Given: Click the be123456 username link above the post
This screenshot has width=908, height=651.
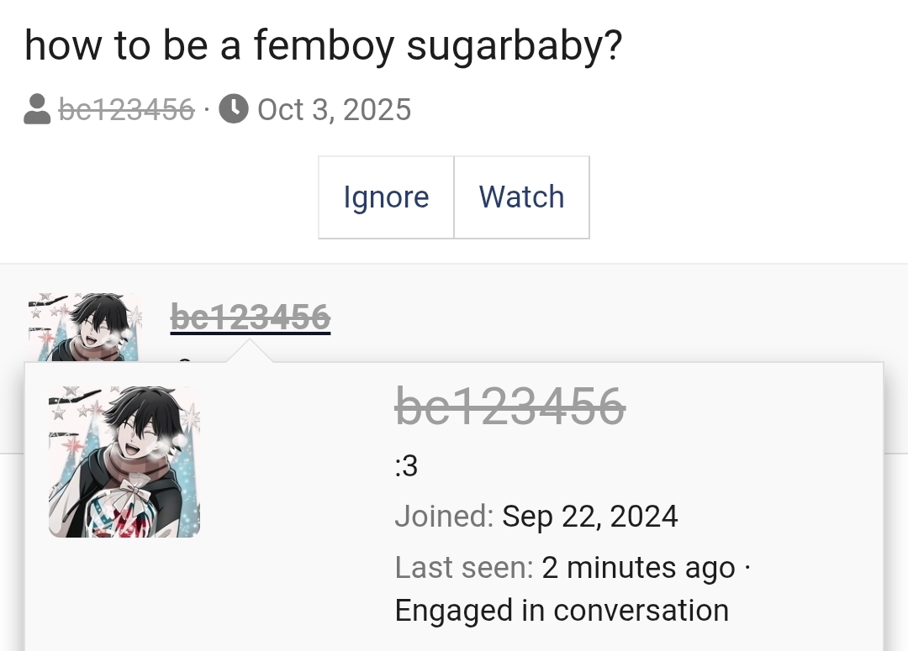Looking at the screenshot, I should click(126, 108).
